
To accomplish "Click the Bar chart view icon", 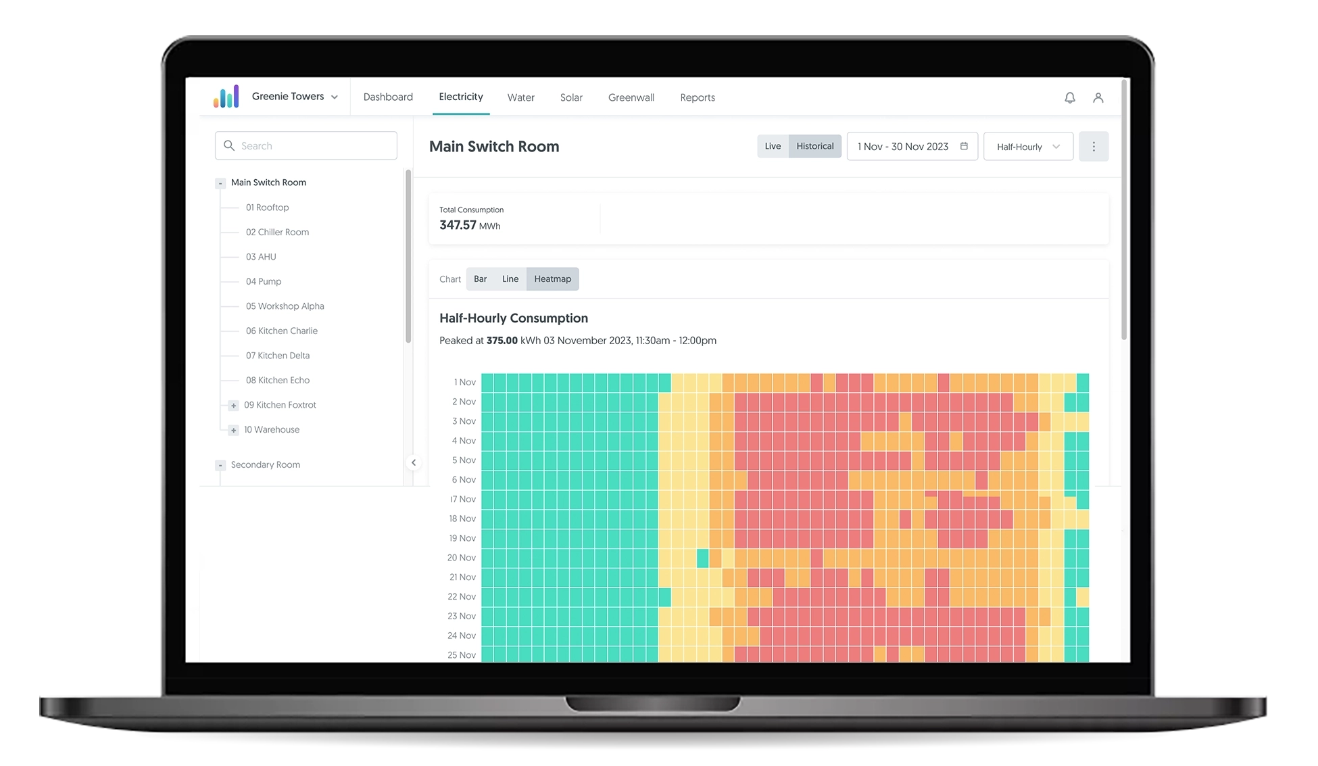I will coord(479,278).
